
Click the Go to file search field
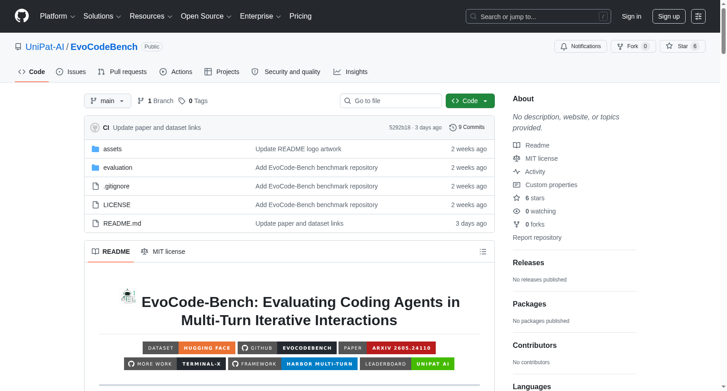pyautogui.click(x=391, y=101)
